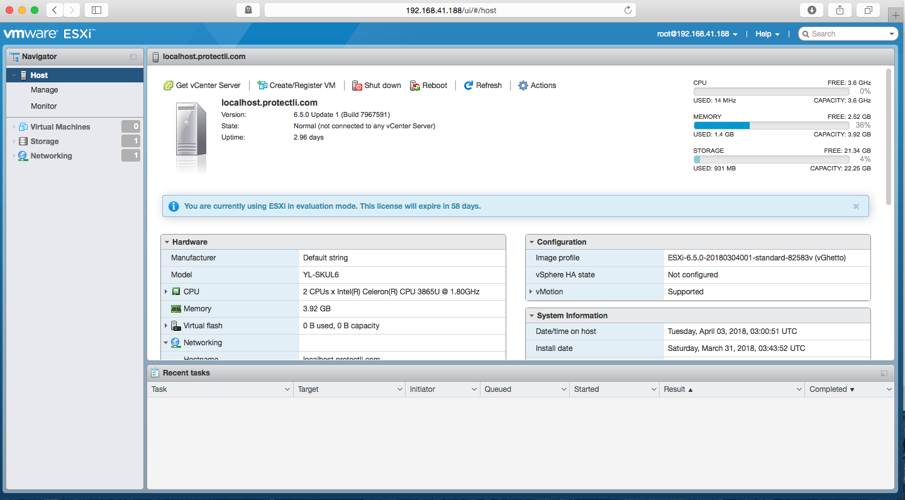
Task: Click the CPU usage bar
Action: [x=772, y=92]
